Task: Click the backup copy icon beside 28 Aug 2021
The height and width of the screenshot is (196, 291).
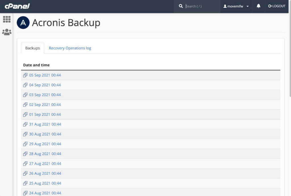Action: (25, 153)
